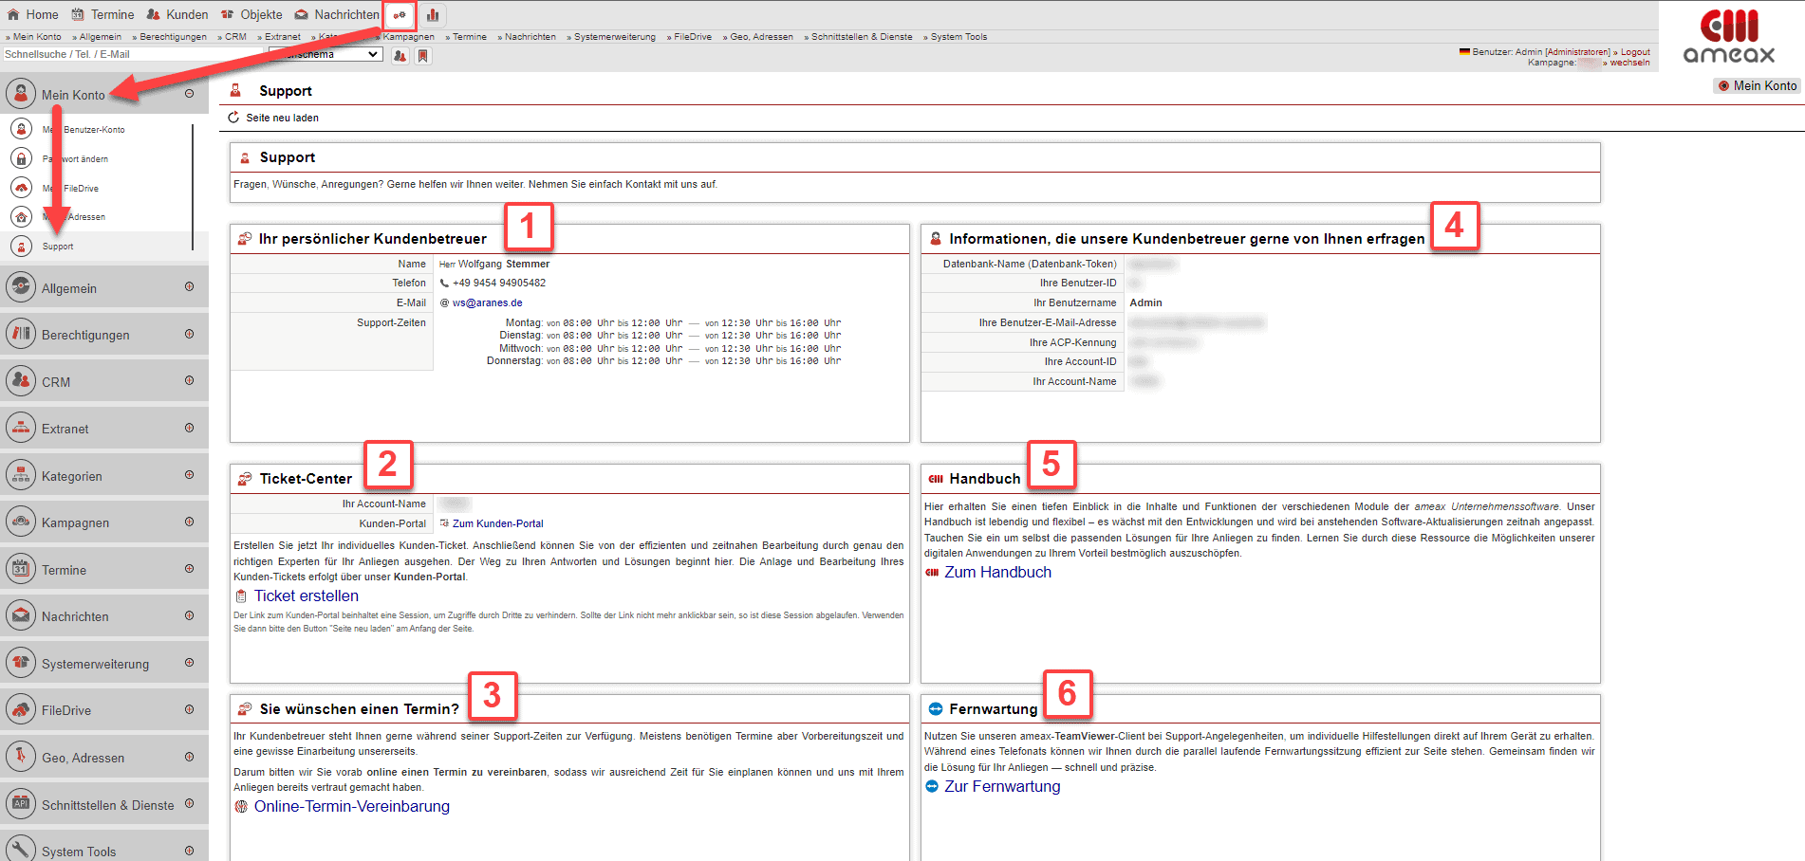The image size is (1805, 861).
Task: Collapse the Mein Konto sidebar section
Action: [189, 94]
